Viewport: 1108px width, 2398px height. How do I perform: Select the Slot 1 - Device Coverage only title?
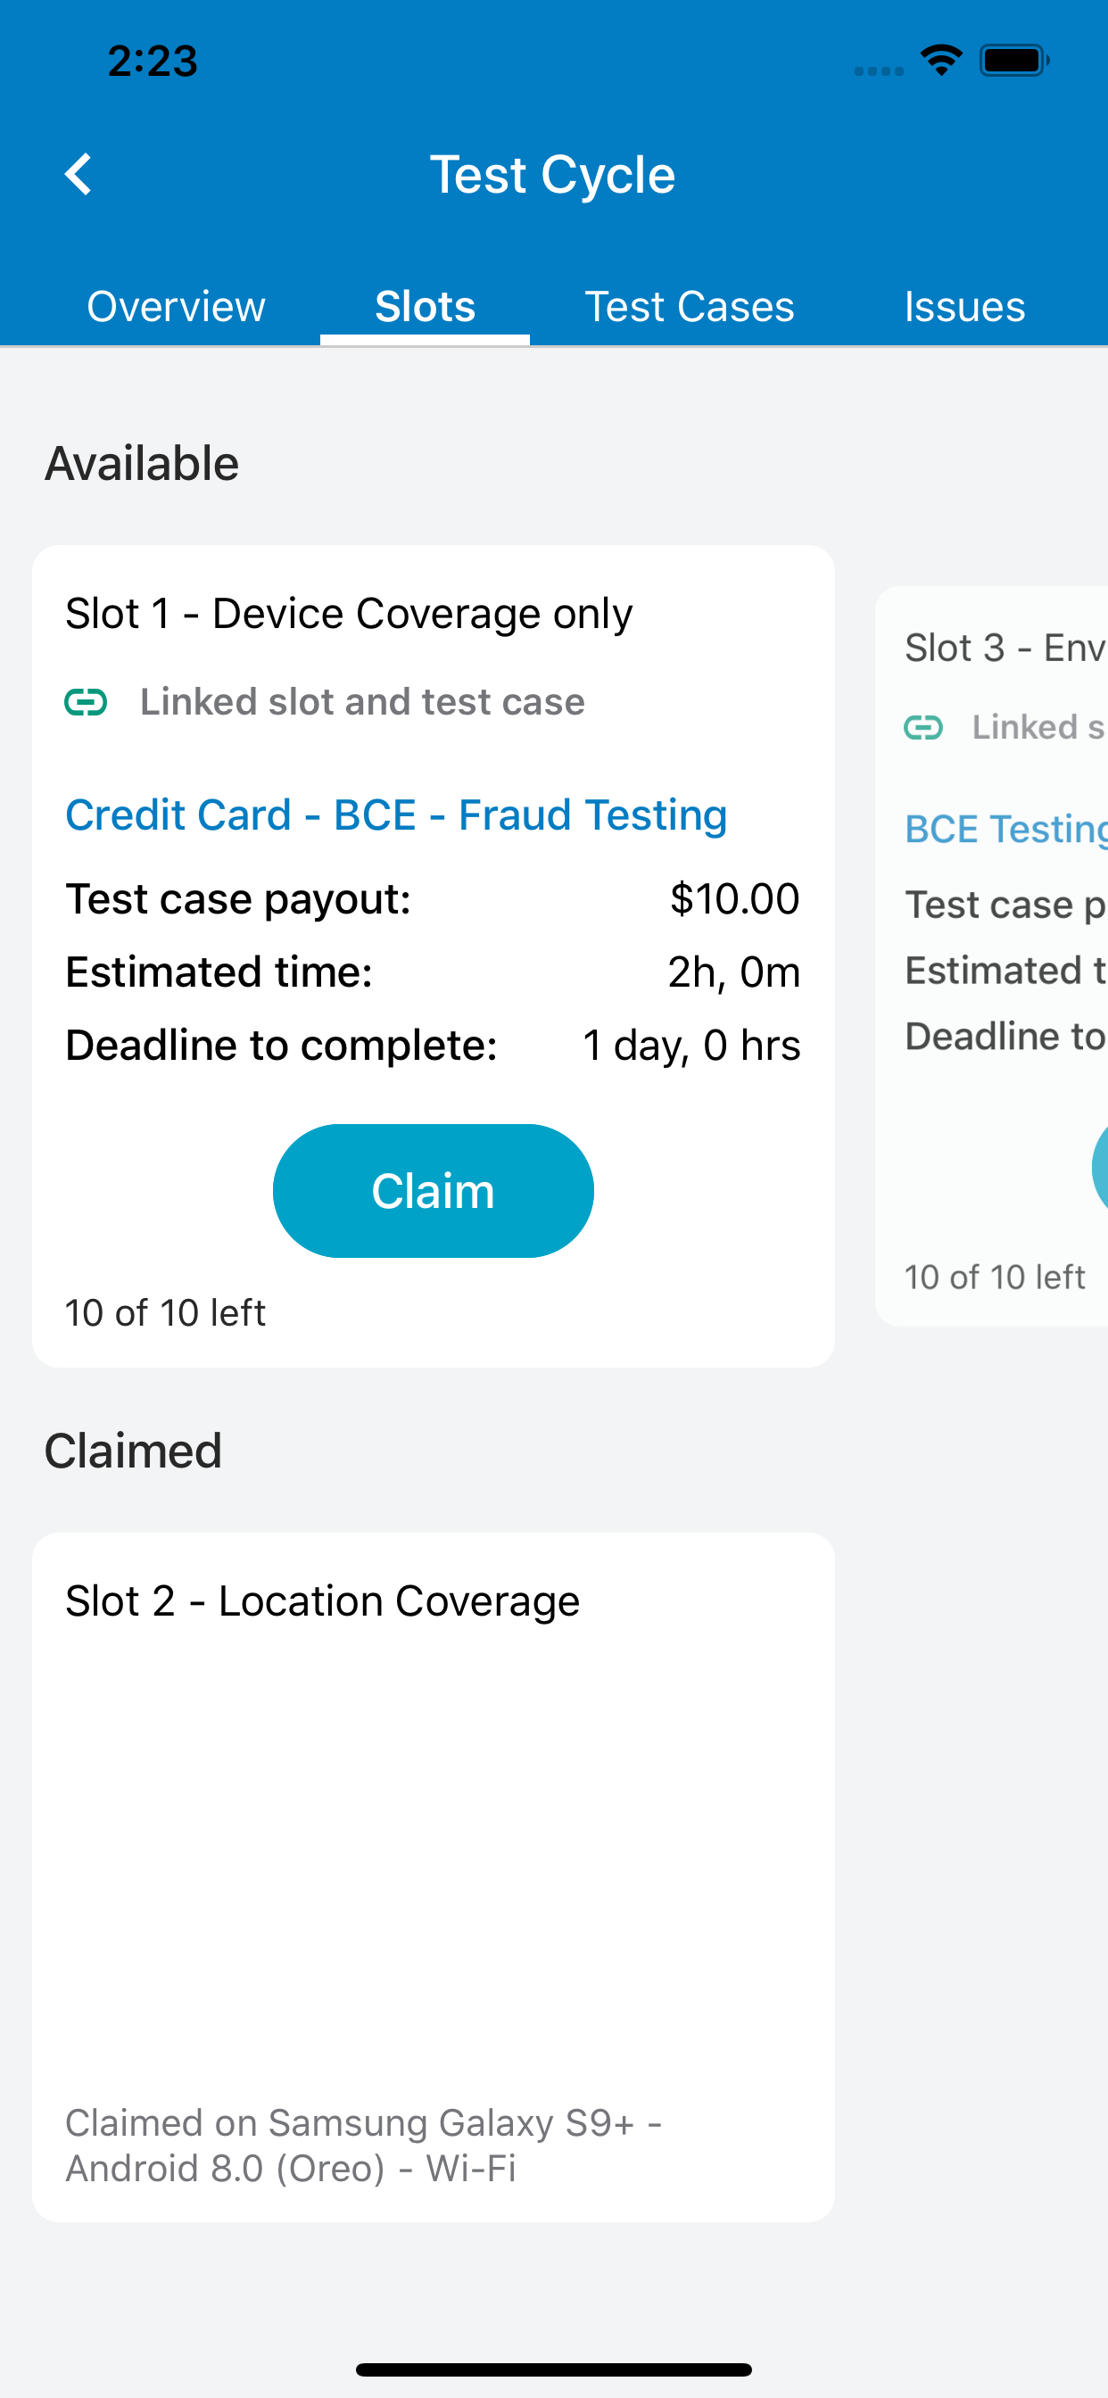click(349, 614)
